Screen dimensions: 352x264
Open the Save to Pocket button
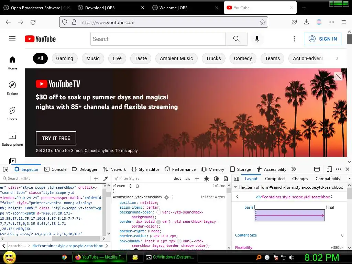(294, 22)
